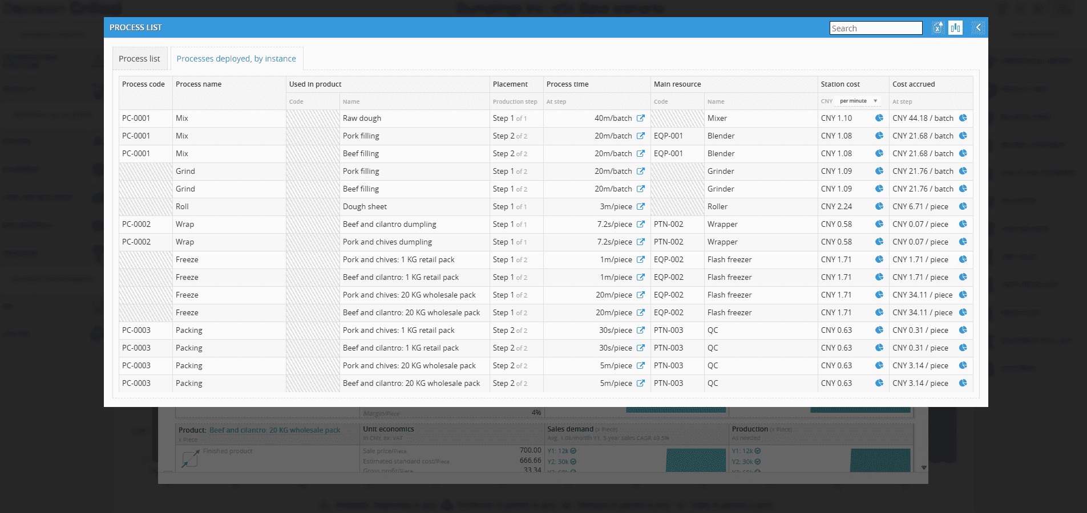Open process time link for Beef and cilantro dumpling
The height and width of the screenshot is (513, 1087).
pos(641,224)
